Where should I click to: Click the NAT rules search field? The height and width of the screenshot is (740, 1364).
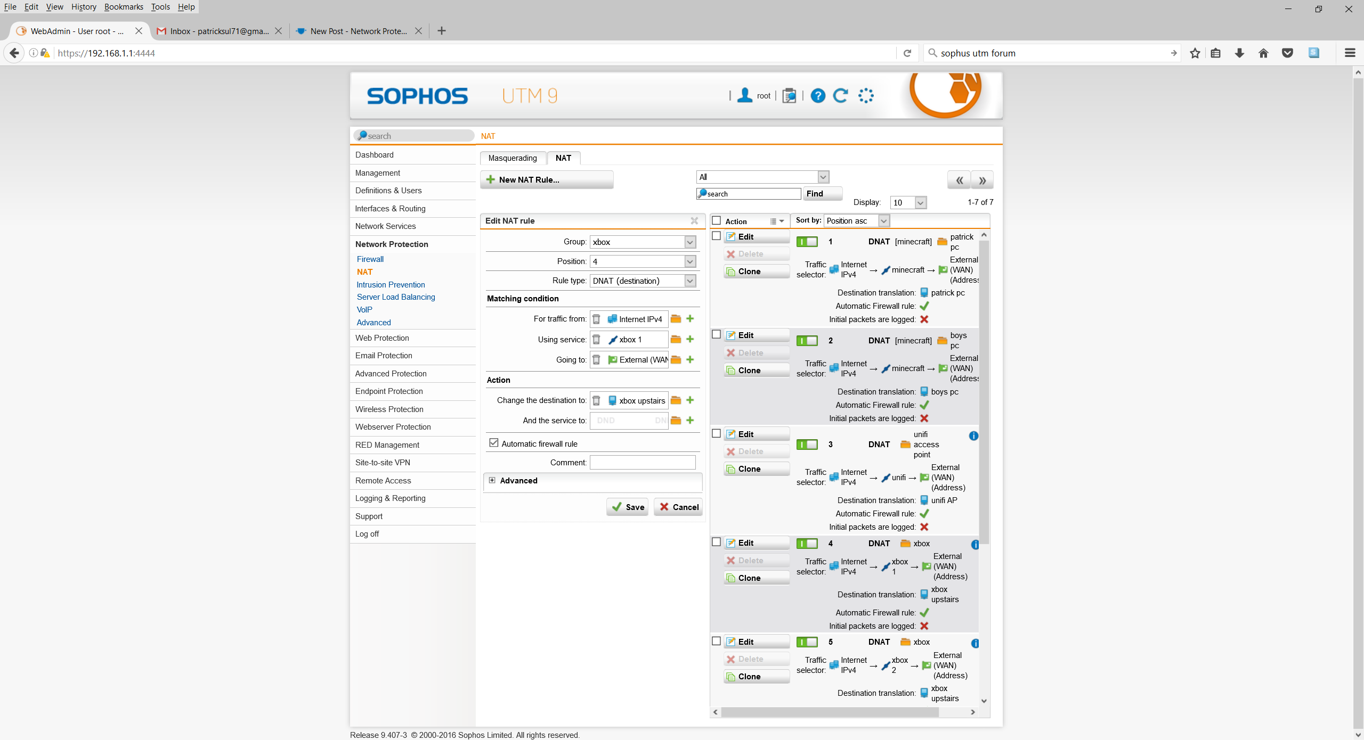tap(749, 194)
